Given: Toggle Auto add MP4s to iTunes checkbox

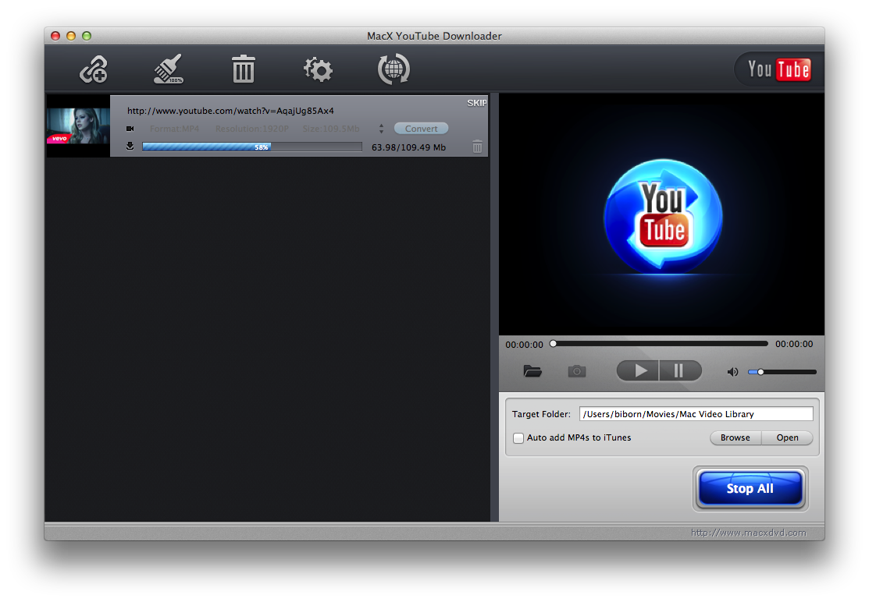Looking at the screenshot, I should 518,437.
